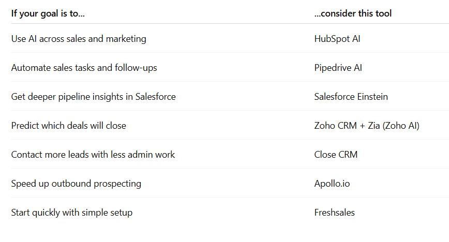The image size is (449, 242).
Task: Select the "Get deeper pipeline insights in Salesforce" goal
Action: [93, 97]
